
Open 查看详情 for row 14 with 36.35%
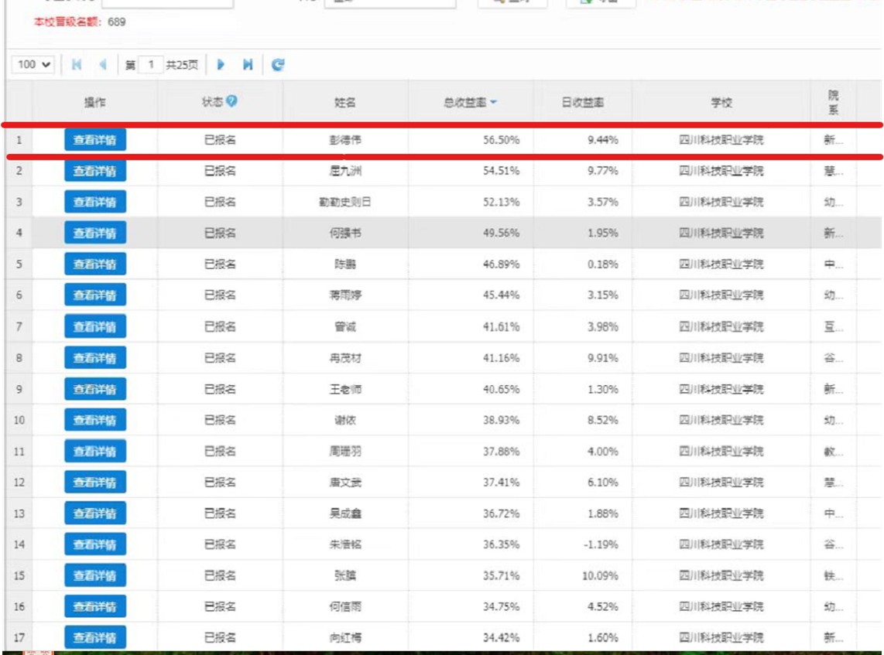pyautogui.click(x=95, y=544)
